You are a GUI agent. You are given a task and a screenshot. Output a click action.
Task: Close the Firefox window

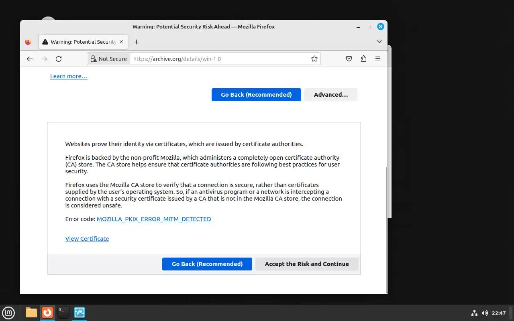point(381,26)
